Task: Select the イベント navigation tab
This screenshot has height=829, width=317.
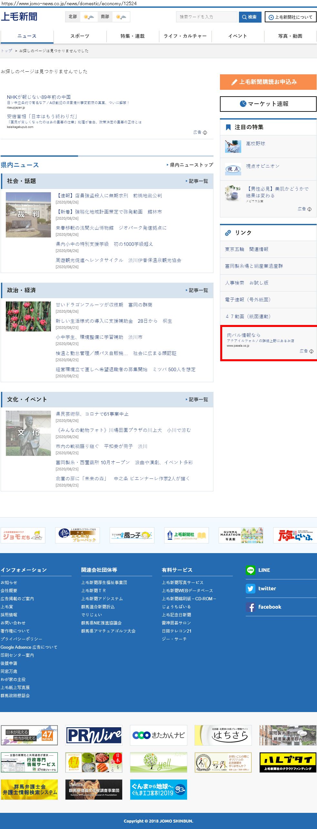Action: click(238, 36)
